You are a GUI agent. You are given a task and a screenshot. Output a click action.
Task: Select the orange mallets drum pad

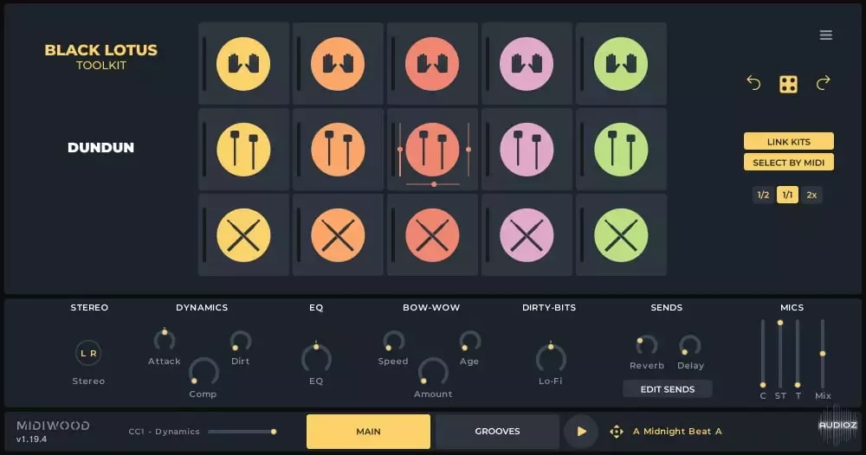tap(338, 149)
